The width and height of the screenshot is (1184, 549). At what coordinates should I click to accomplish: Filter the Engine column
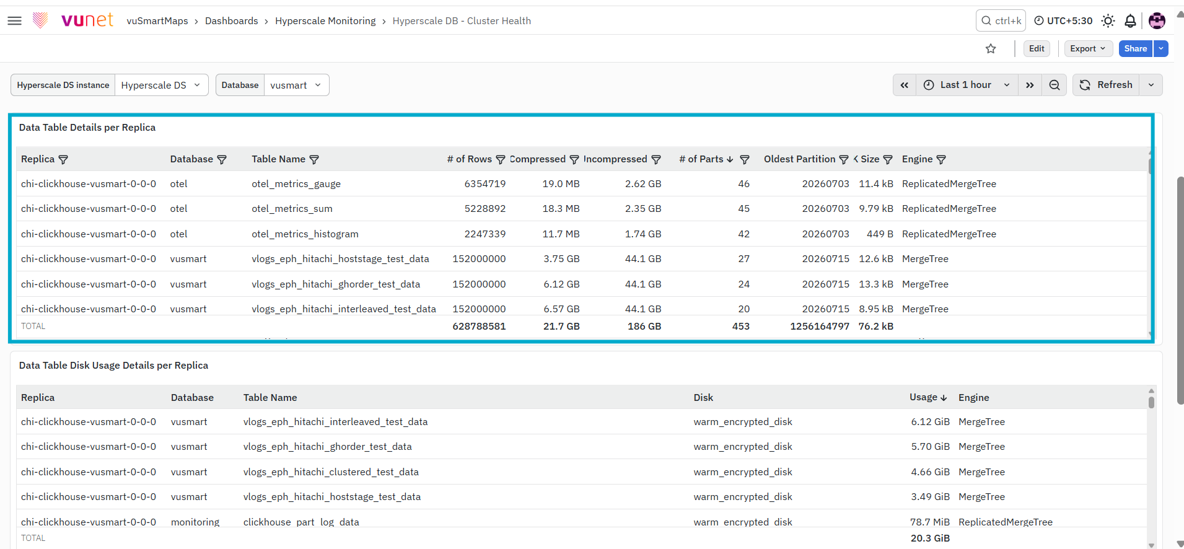pos(941,160)
